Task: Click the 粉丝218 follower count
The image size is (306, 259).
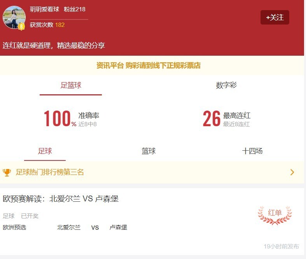Action: coord(75,9)
